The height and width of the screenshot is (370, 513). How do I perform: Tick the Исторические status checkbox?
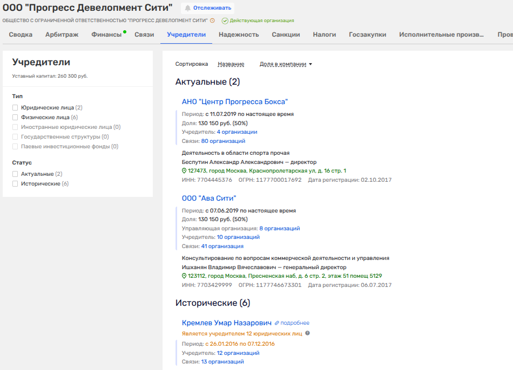point(16,184)
